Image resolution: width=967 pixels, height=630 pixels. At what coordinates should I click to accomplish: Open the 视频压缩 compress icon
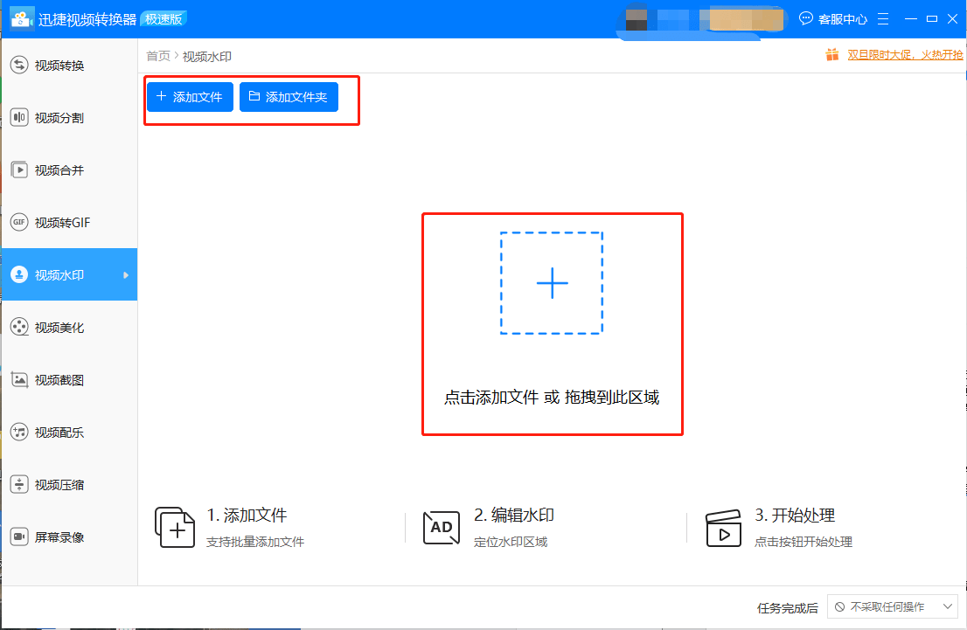(19, 485)
